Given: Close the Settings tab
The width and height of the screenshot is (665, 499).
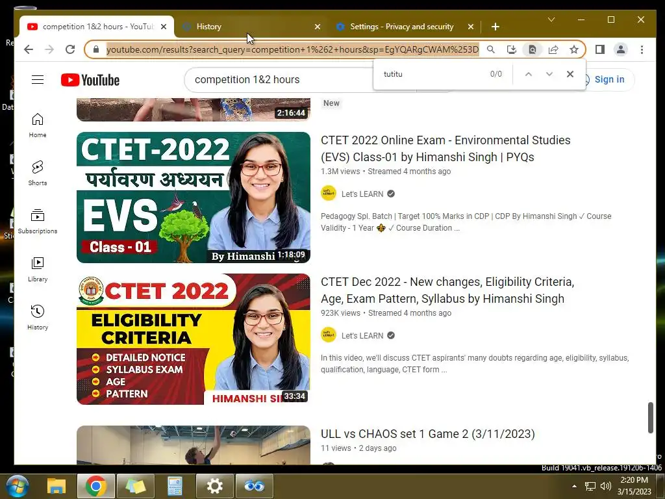Looking at the screenshot, I should 470,27.
